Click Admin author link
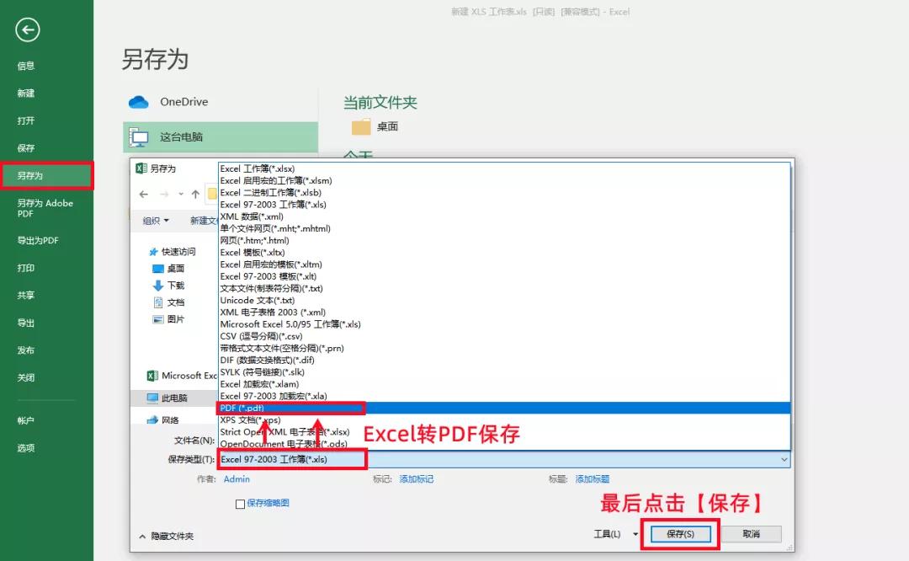This screenshot has height=561, width=909. [237, 479]
